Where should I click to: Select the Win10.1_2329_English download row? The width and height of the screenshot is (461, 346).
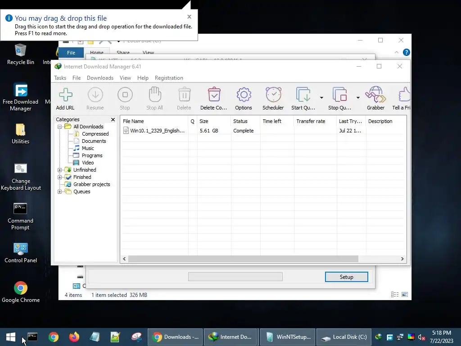[263, 131]
